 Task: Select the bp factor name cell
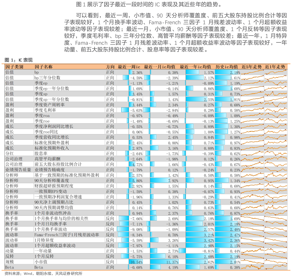click(37, 72)
